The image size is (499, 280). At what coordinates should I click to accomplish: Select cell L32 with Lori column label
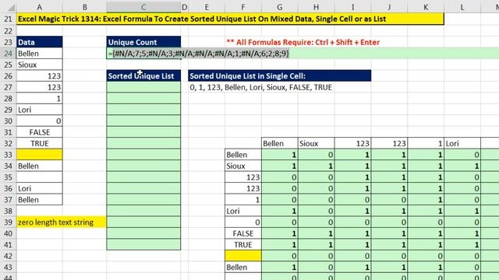(462, 143)
